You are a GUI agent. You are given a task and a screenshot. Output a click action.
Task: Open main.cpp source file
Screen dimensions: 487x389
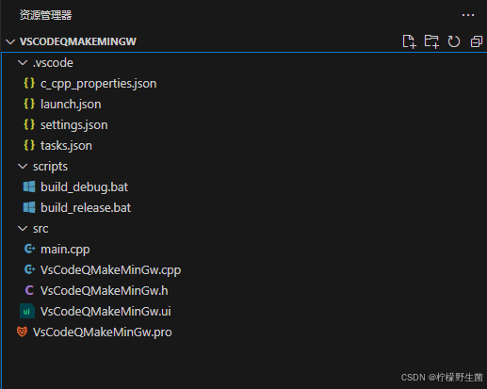65,250
